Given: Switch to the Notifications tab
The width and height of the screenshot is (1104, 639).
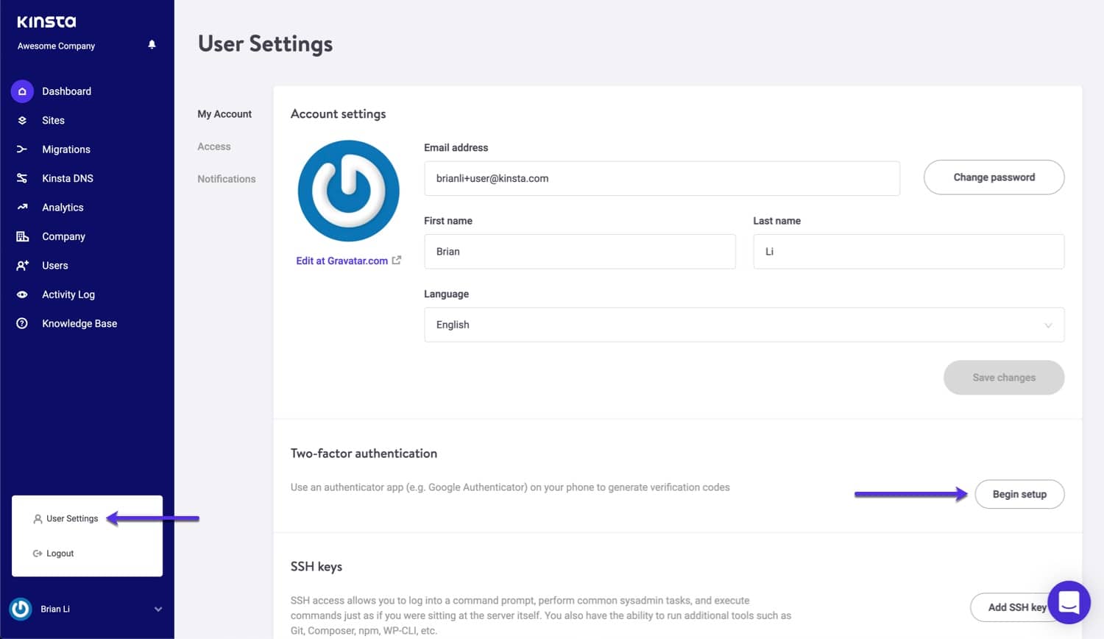Looking at the screenshot, I should (x=226, y=178).
